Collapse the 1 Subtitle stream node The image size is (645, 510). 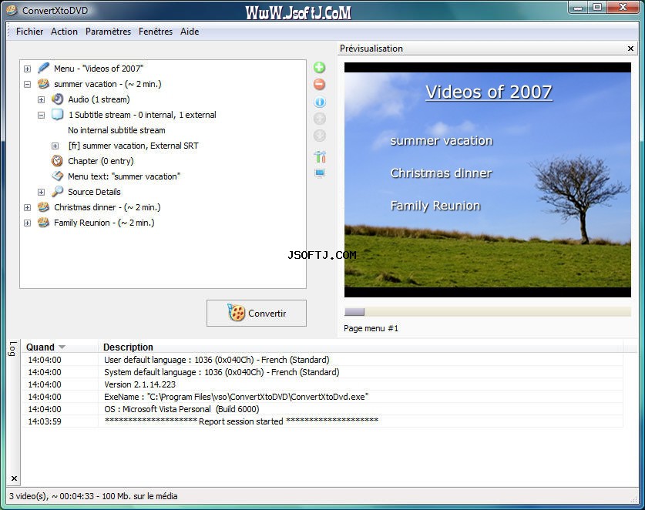tap(41, 115)
